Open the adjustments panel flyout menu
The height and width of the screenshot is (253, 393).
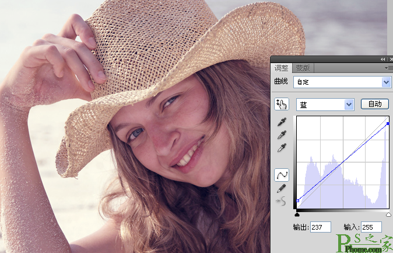click(388, 68)
